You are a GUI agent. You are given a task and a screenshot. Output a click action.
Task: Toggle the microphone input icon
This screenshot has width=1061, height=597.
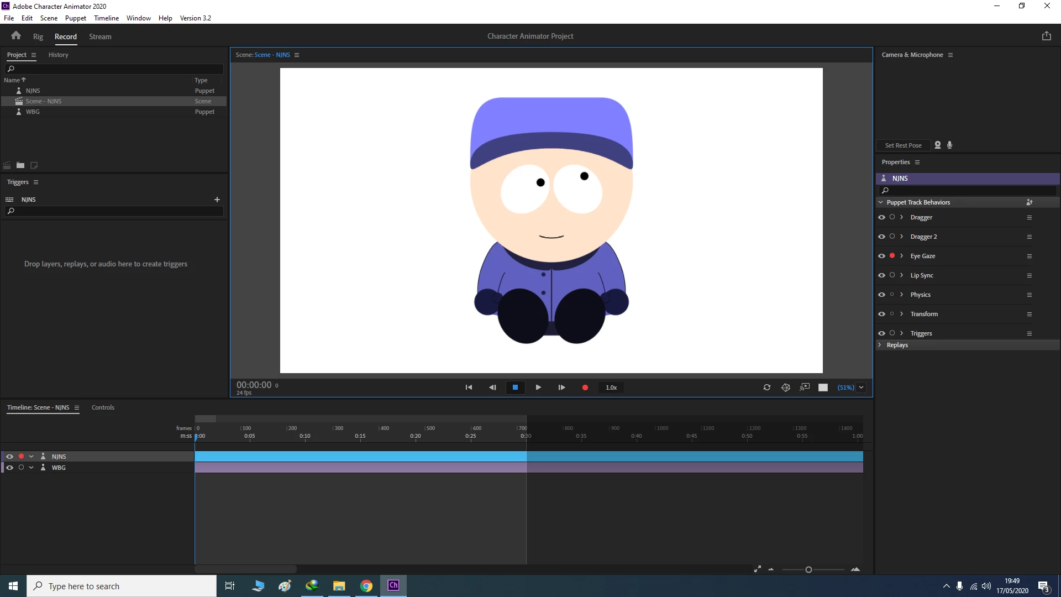click(950, 145)
